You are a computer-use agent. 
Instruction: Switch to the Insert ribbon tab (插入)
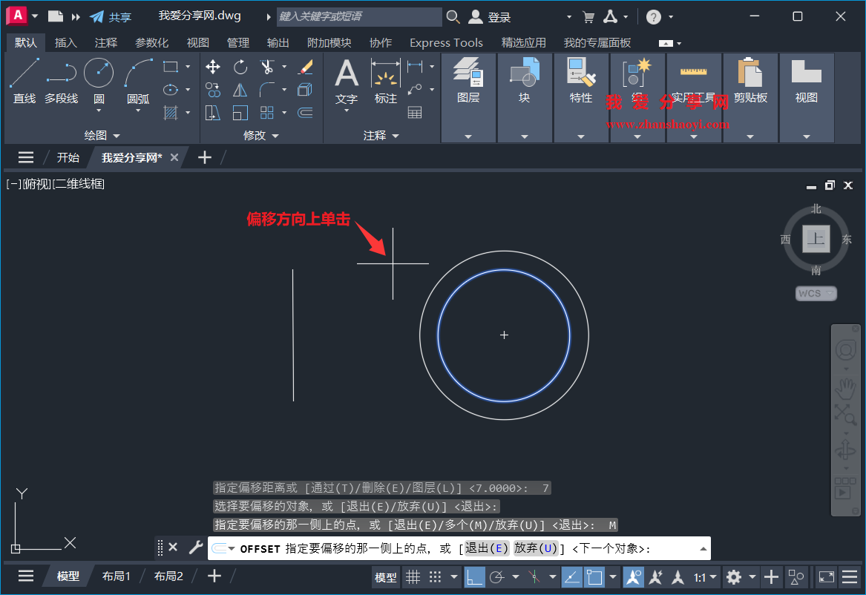click(65, 42)
